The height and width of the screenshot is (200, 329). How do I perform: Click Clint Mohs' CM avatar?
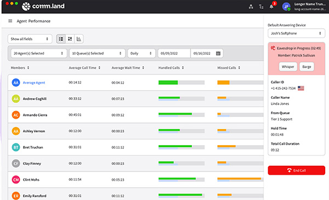(16, 180)
